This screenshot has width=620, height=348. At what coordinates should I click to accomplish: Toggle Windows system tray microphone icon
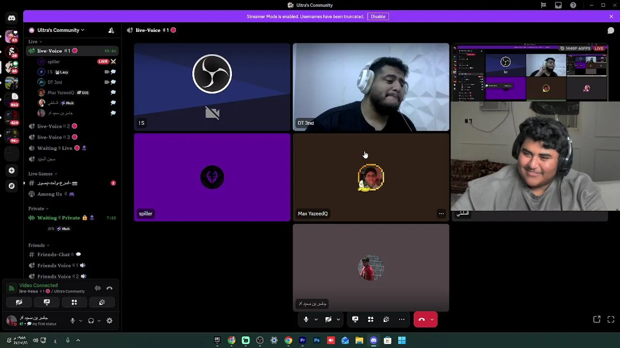[68, 340]
